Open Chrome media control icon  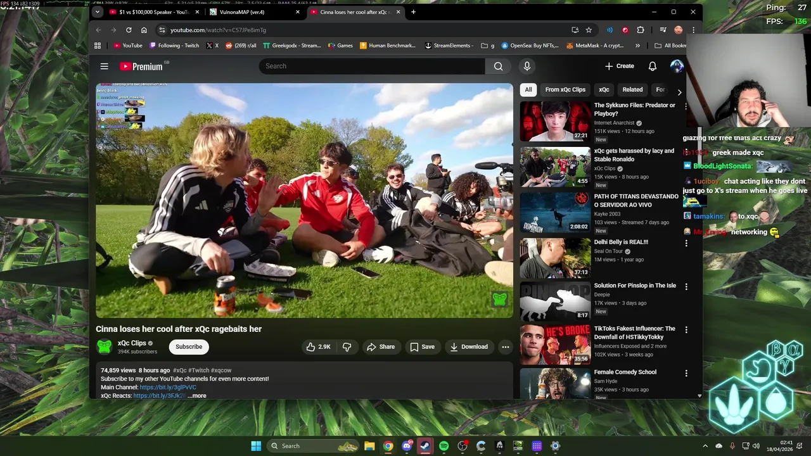[x=663, y=30]
